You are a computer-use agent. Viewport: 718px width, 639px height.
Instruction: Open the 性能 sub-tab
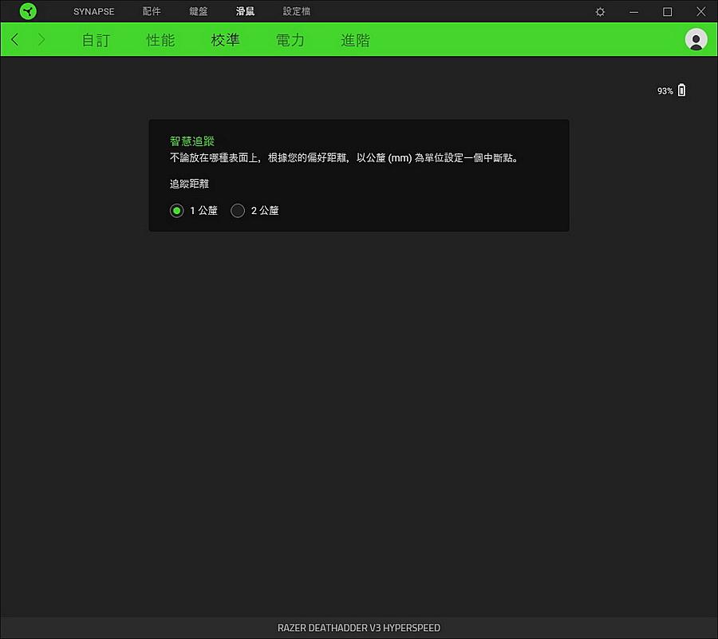(x=160, y=40)
